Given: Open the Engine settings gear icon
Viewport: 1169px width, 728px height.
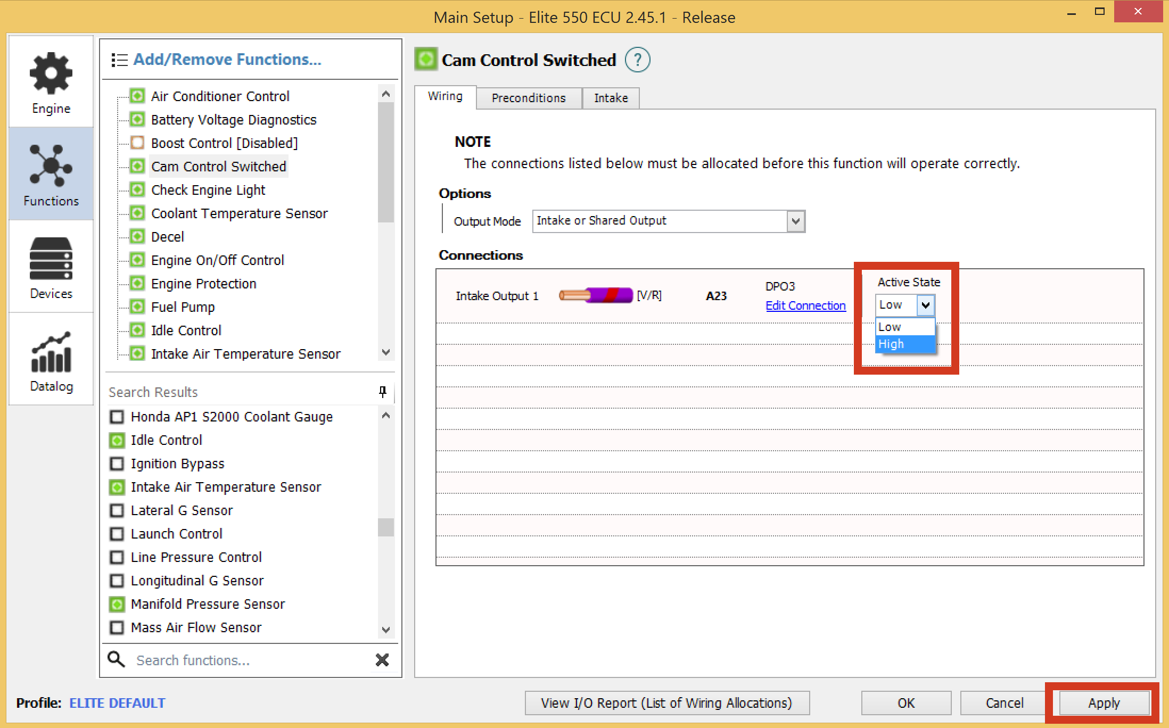Looking at the screenshot, I should 51,74.
